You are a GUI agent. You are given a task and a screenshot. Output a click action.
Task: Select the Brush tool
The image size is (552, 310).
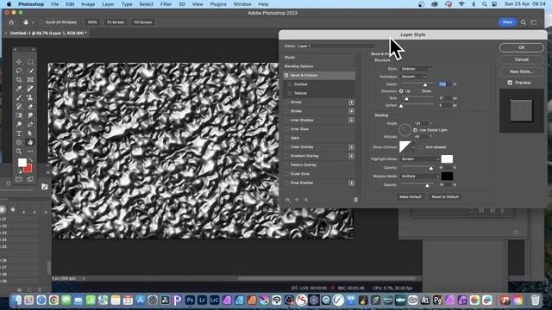point(19,97)
